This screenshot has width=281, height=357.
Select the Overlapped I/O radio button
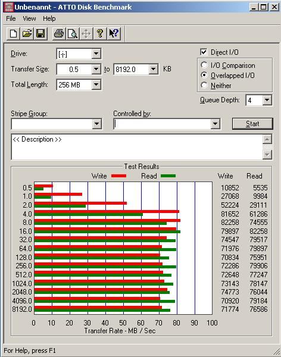coord(204,75)
